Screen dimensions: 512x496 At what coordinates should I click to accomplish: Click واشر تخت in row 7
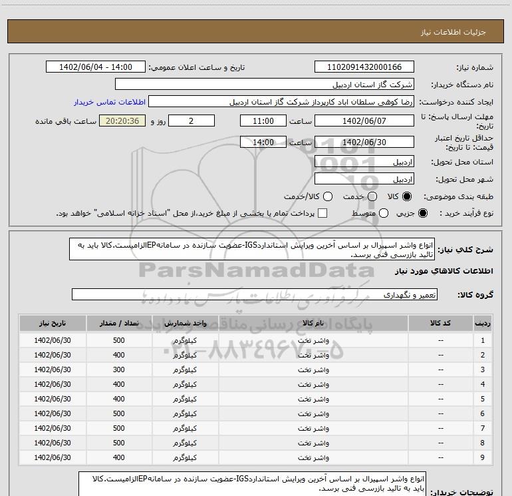313,428
